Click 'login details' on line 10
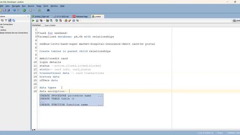The height and width of the screenshot is (135, 240). click(50, 62)
